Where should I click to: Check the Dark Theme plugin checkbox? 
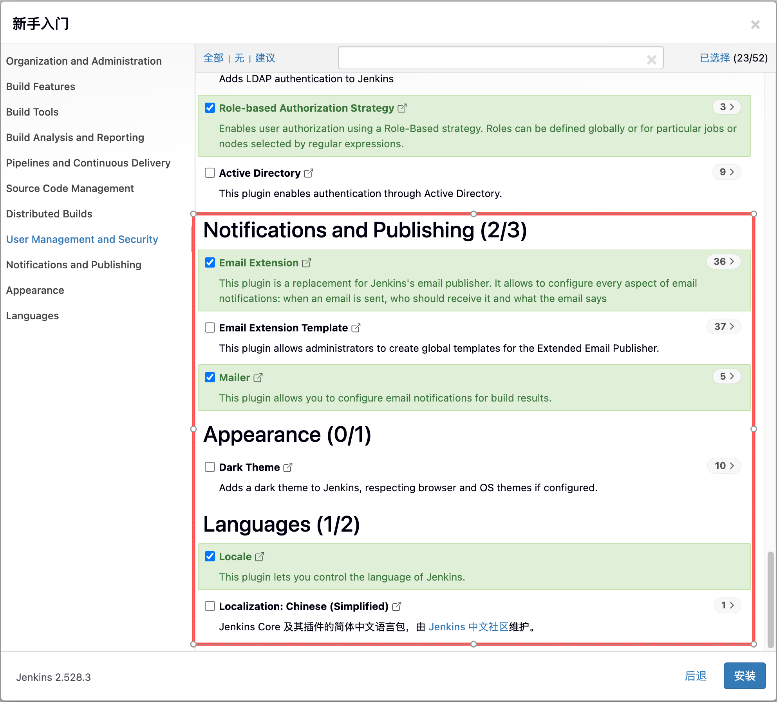(210, 467)
